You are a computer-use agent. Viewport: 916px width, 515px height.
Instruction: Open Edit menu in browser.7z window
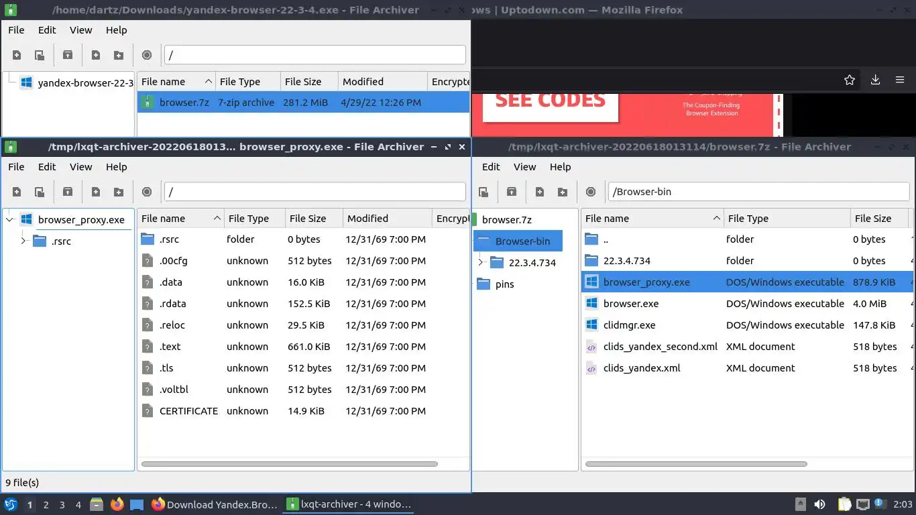coord(491,167)
